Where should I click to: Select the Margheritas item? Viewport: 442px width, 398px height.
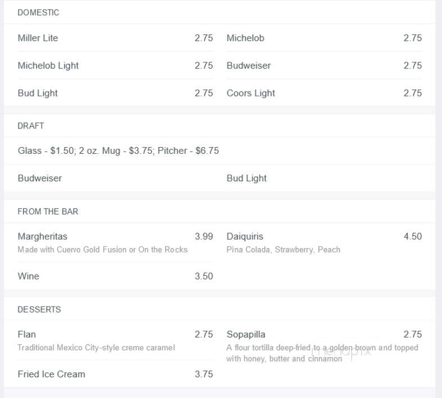(115, 243)
